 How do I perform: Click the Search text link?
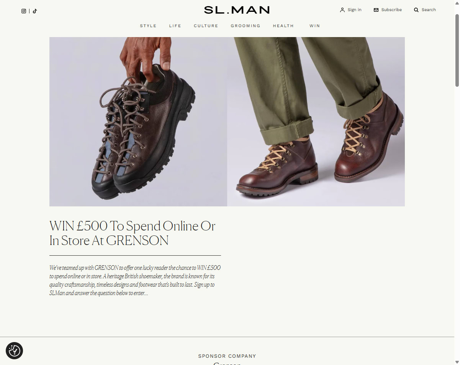coord(429,10)
